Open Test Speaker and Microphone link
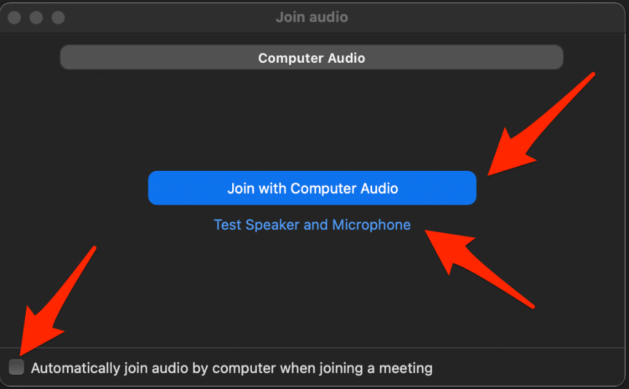 (312, 225)
